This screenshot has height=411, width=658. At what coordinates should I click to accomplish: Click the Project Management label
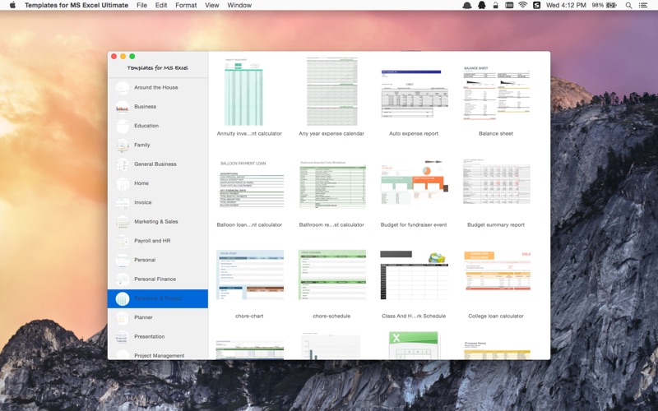coord(159,356)
